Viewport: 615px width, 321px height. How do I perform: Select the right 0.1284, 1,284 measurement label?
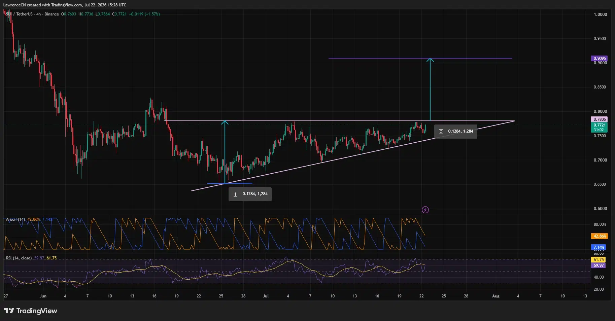[456, 131]
